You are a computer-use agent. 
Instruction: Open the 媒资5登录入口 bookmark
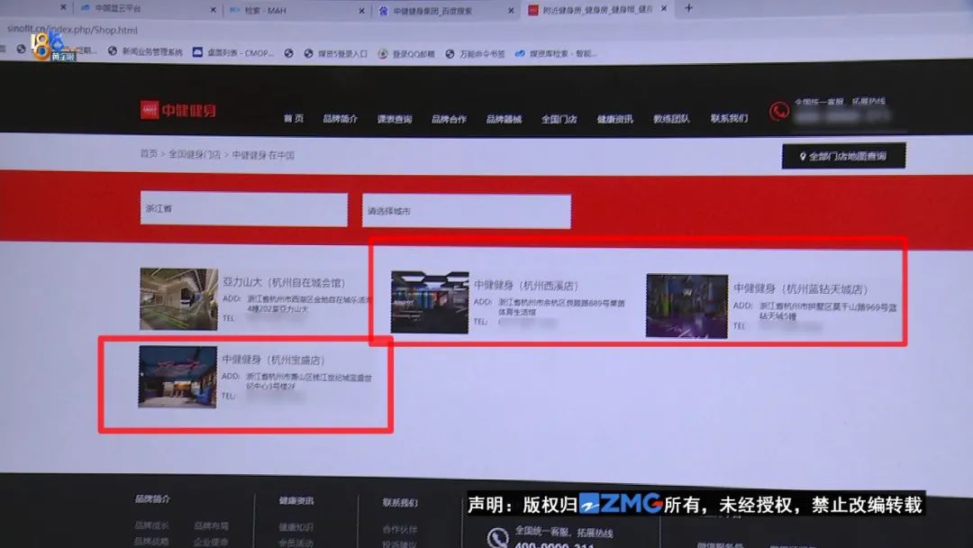[x=336, y=53]
